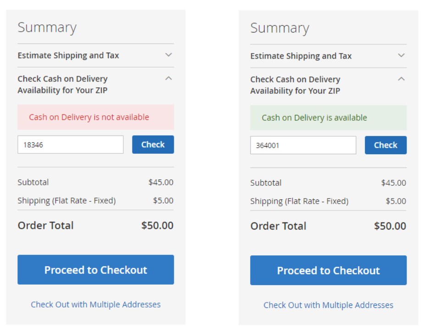Click the ZIP field containing 18346
This screenshot has height=334, width=425.
(x=71, y=145)
